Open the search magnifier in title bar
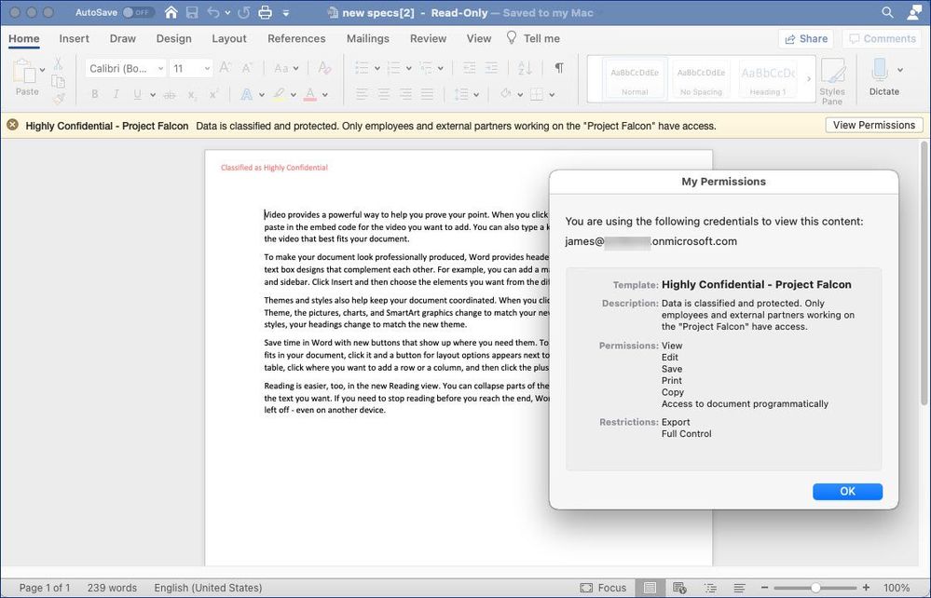Viewport: 931px width, 598px height. 887,12
